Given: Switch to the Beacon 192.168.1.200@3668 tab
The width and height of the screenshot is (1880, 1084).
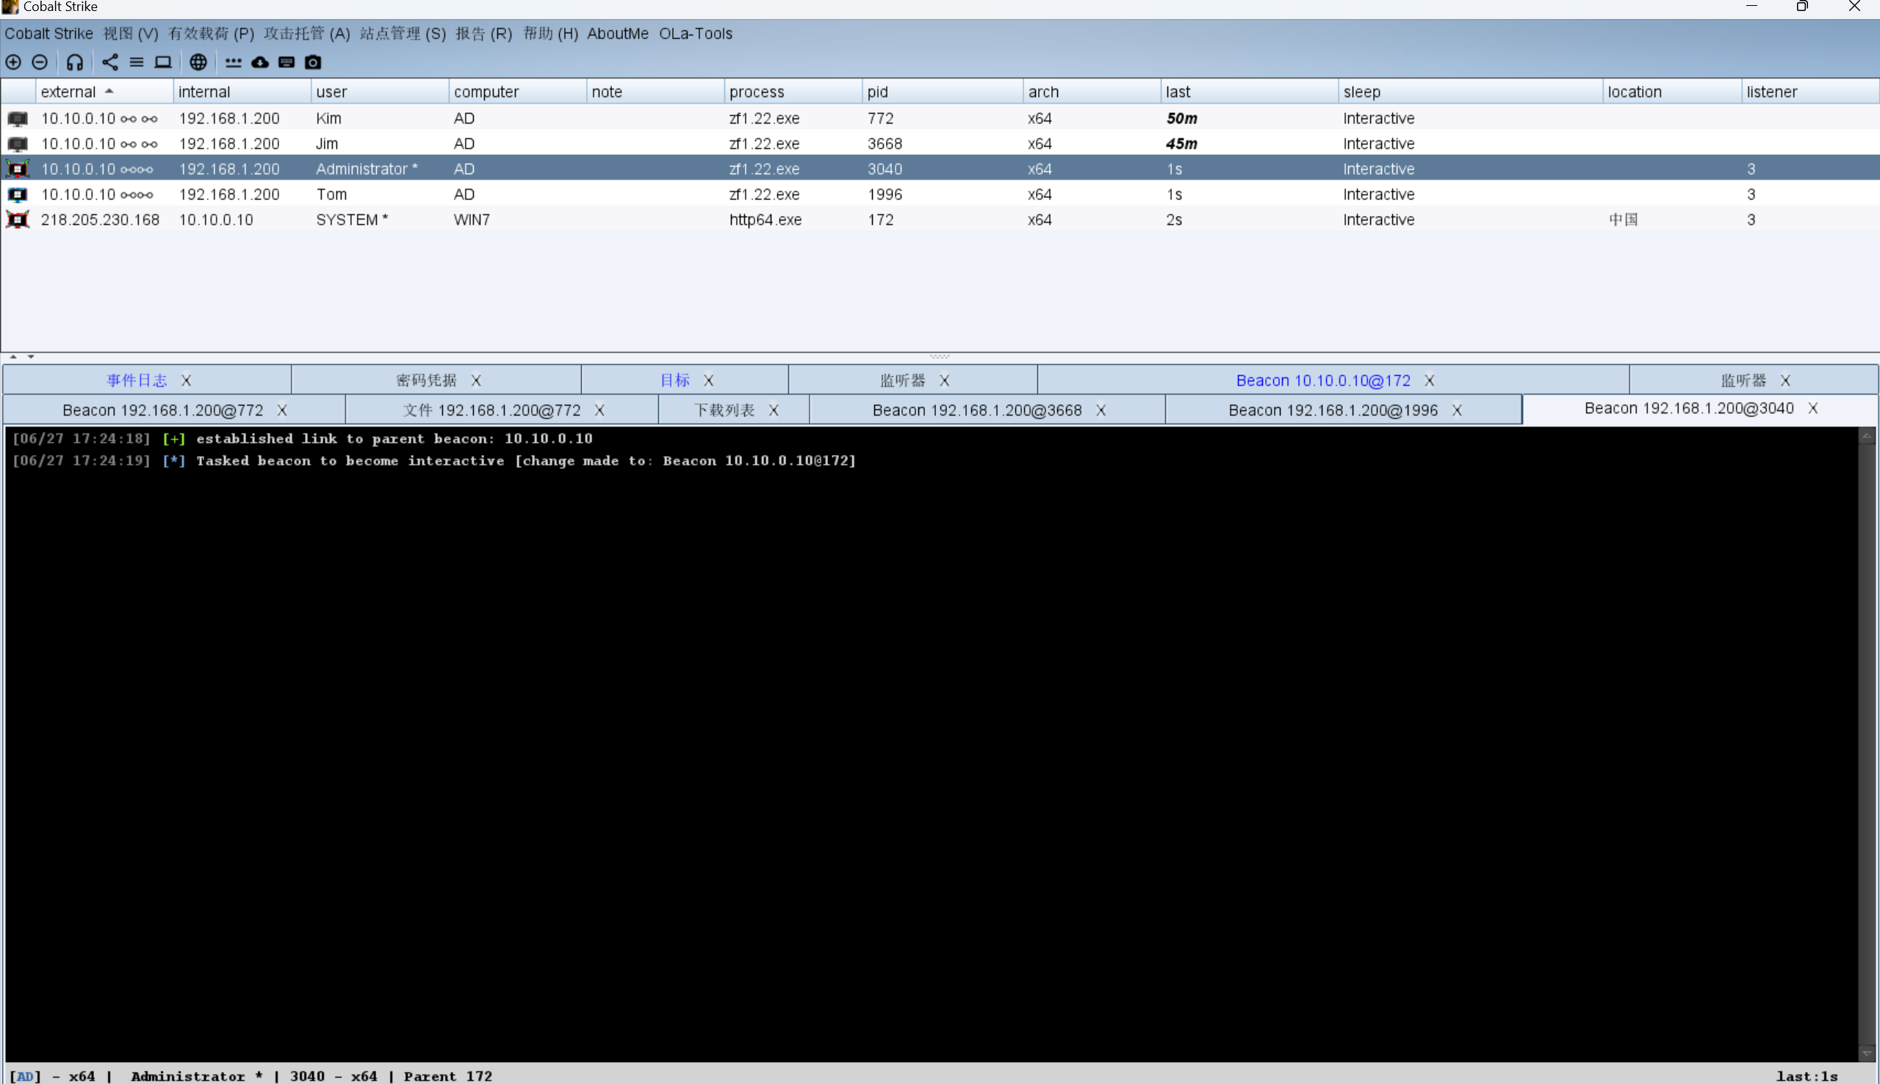Looking at the screenshot, I should (x=976, y=410).
